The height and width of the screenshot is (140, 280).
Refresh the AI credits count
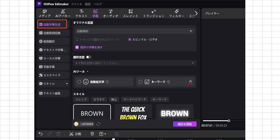(98, 124)
